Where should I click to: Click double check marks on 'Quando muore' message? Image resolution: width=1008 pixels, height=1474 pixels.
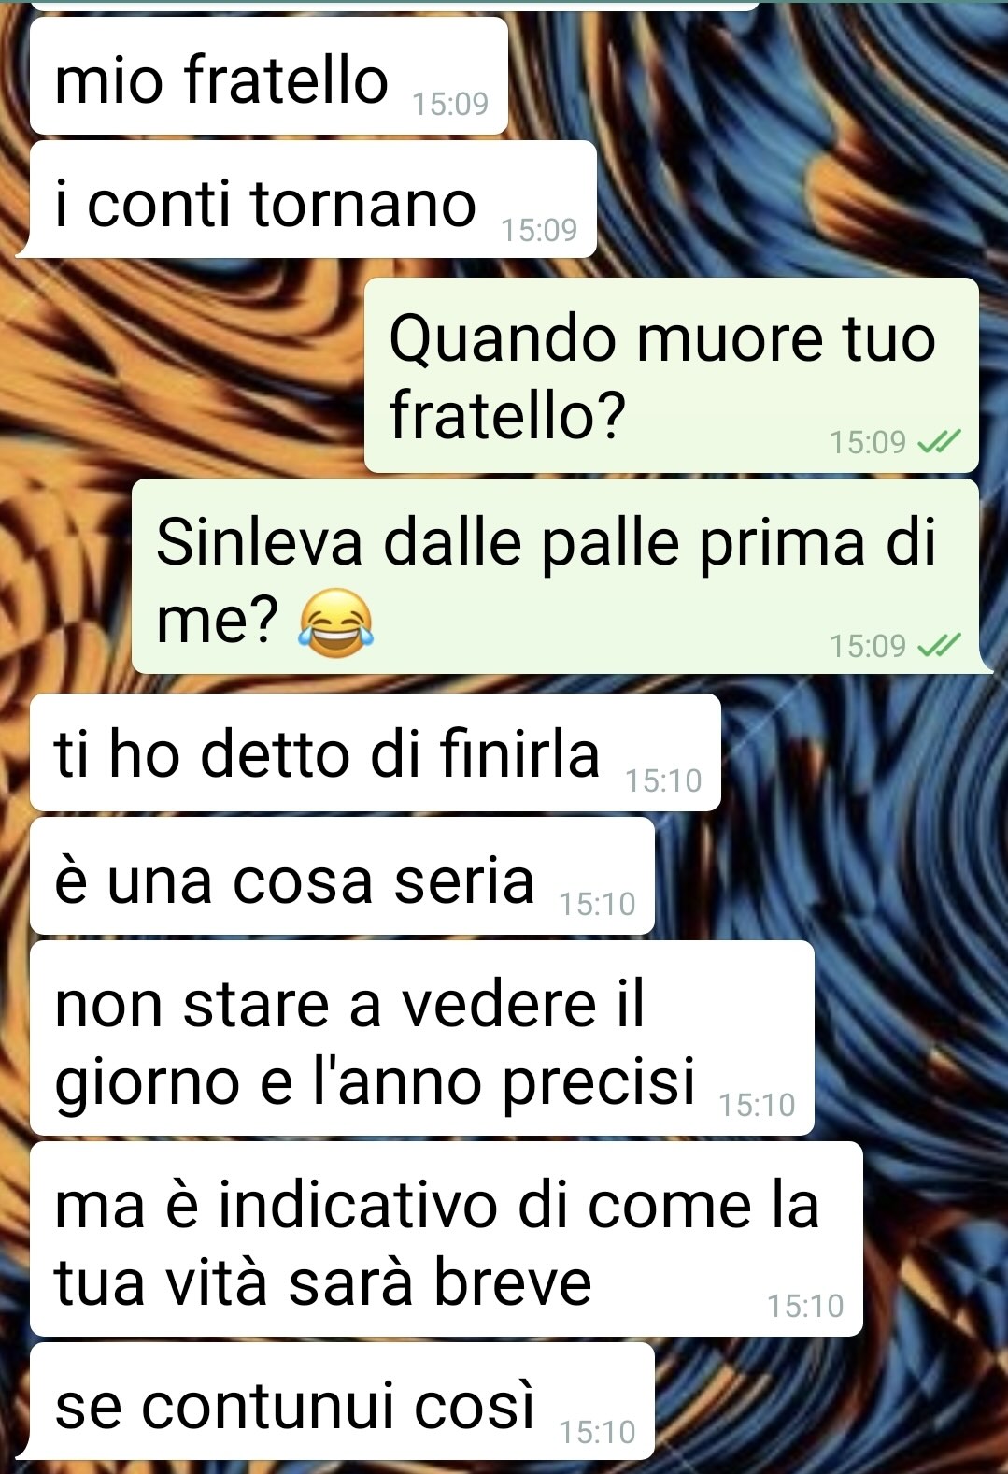(x=939, y=441)
